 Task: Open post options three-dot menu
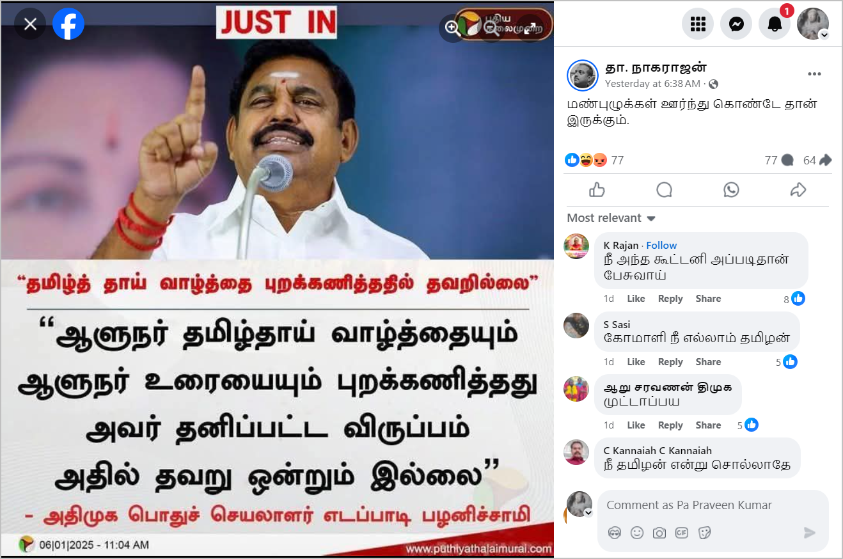814,74
